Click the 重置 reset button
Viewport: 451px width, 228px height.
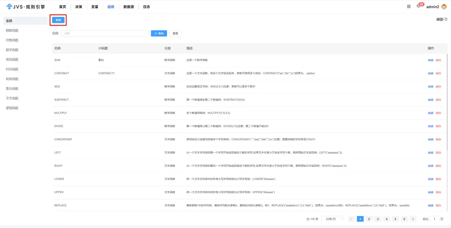click(x=175, y=33)
